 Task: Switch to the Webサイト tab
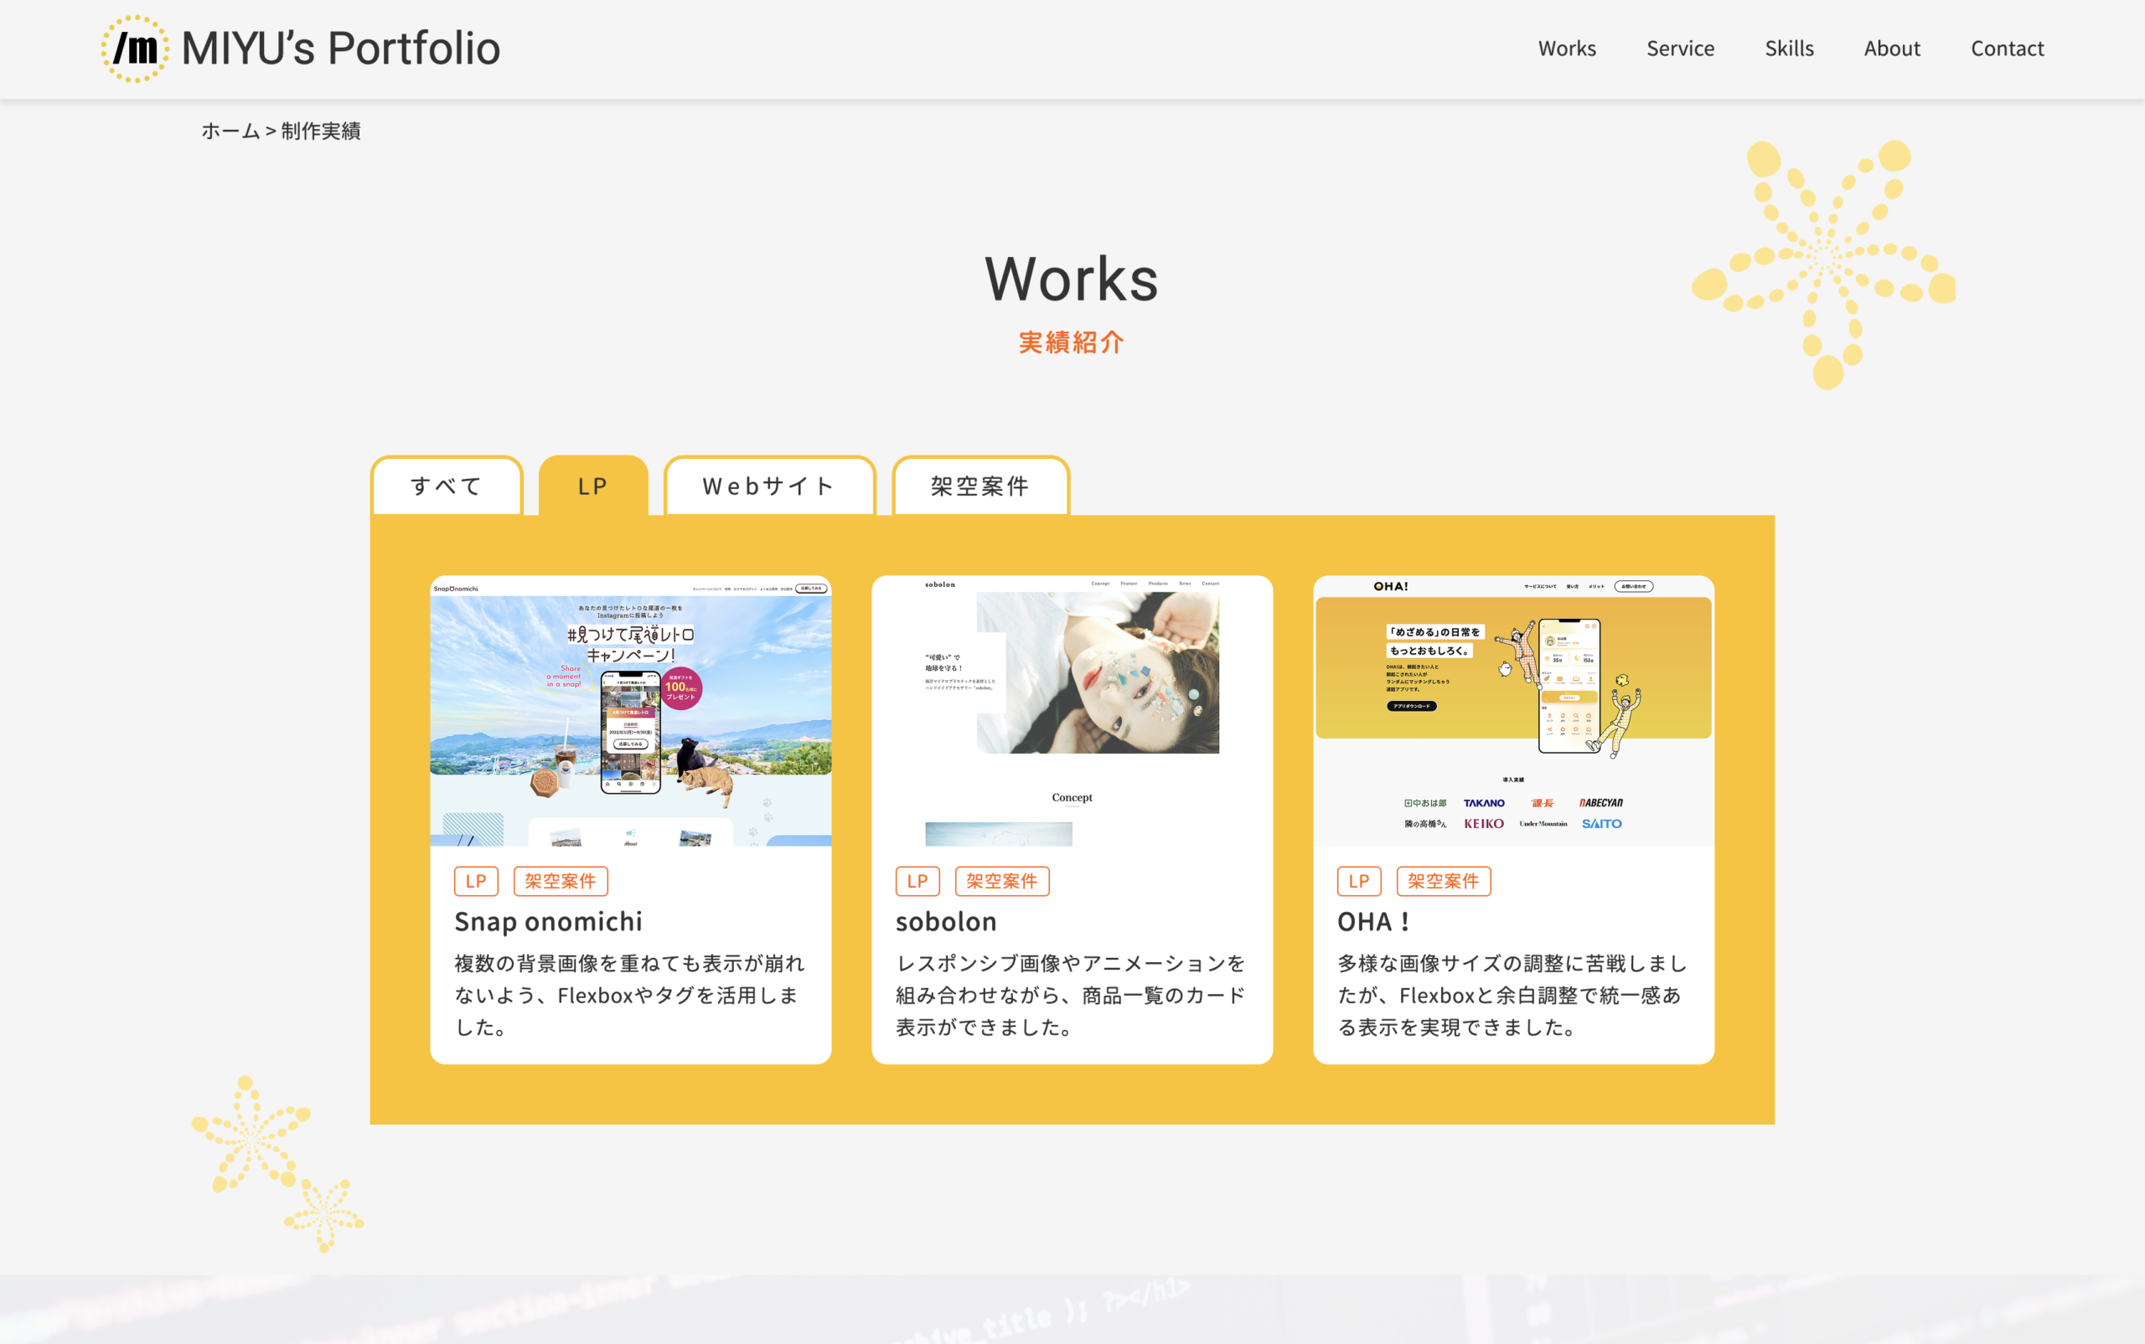(769, 487)
